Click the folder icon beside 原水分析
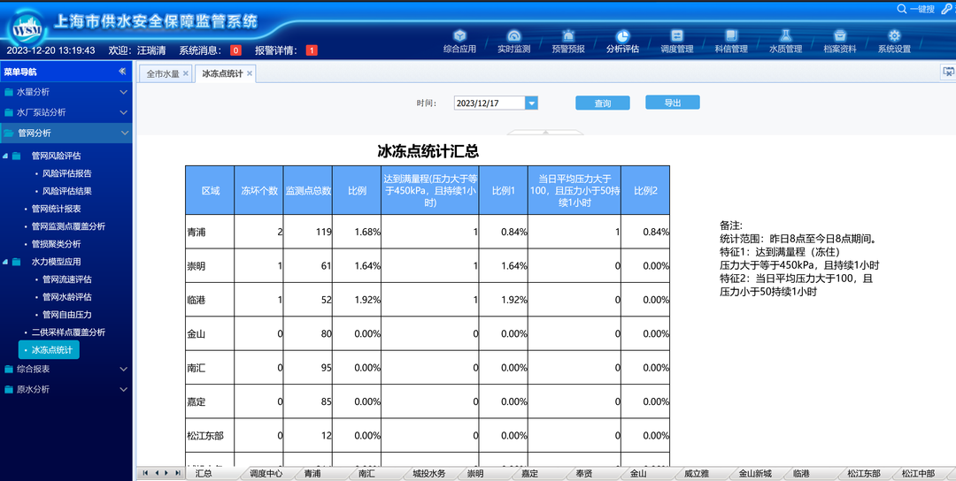Screen dimensions: 956x481 9,389
